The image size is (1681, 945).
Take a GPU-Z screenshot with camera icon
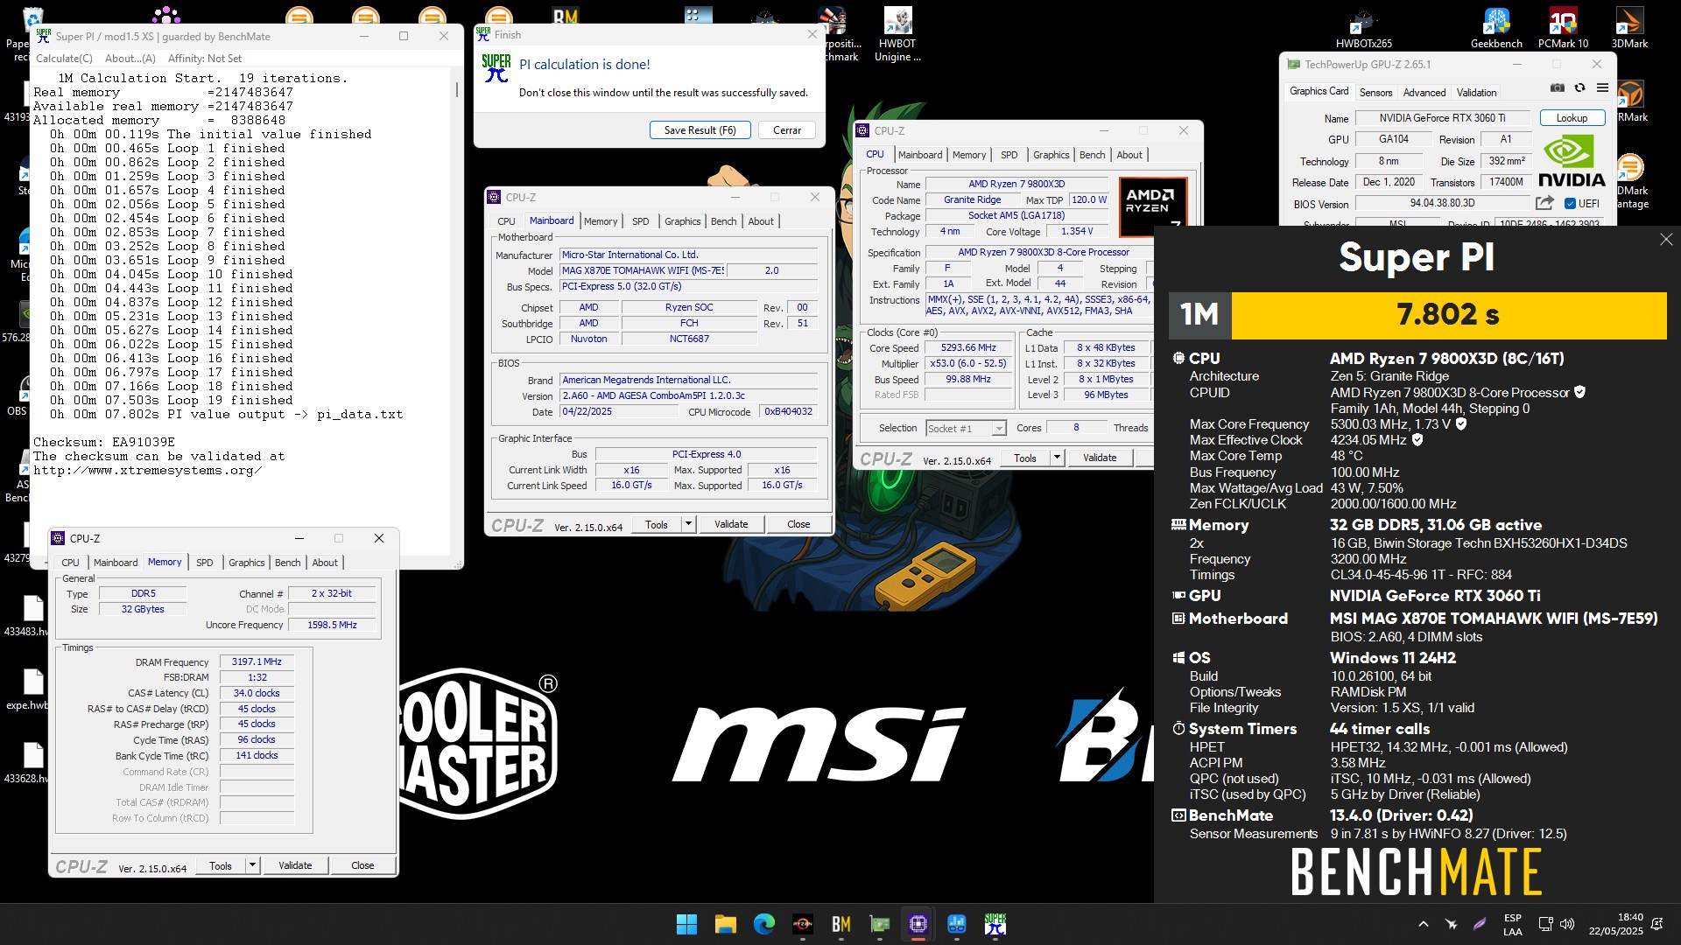[1557, 87]
